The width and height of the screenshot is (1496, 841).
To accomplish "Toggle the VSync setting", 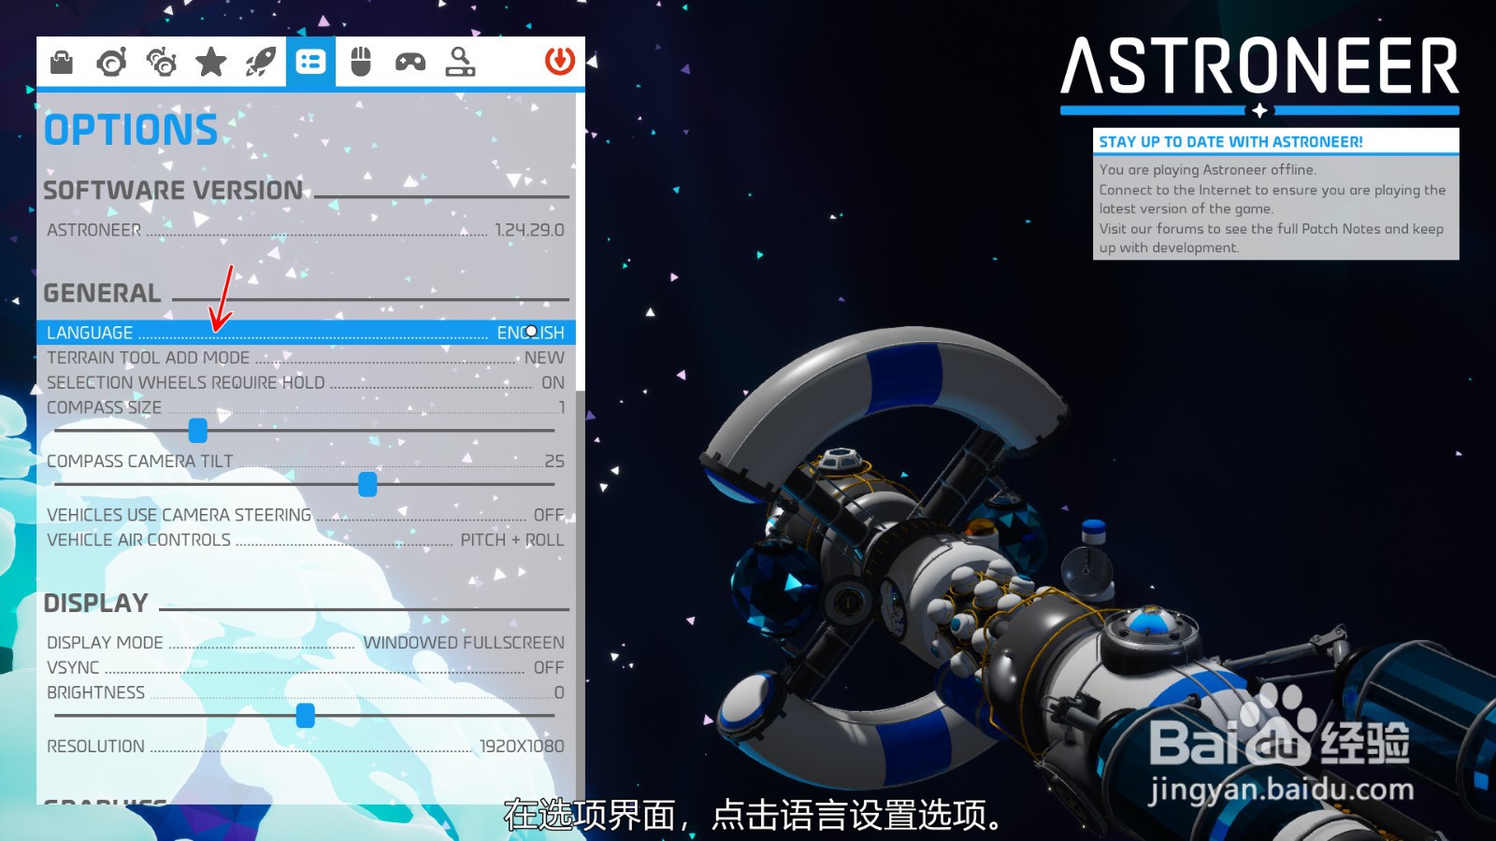I will 306,668.
